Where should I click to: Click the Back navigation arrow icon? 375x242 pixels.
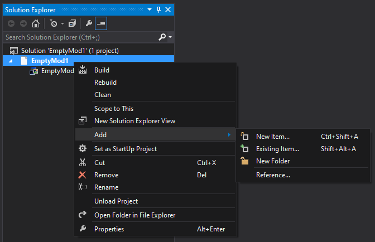[11, 23]
